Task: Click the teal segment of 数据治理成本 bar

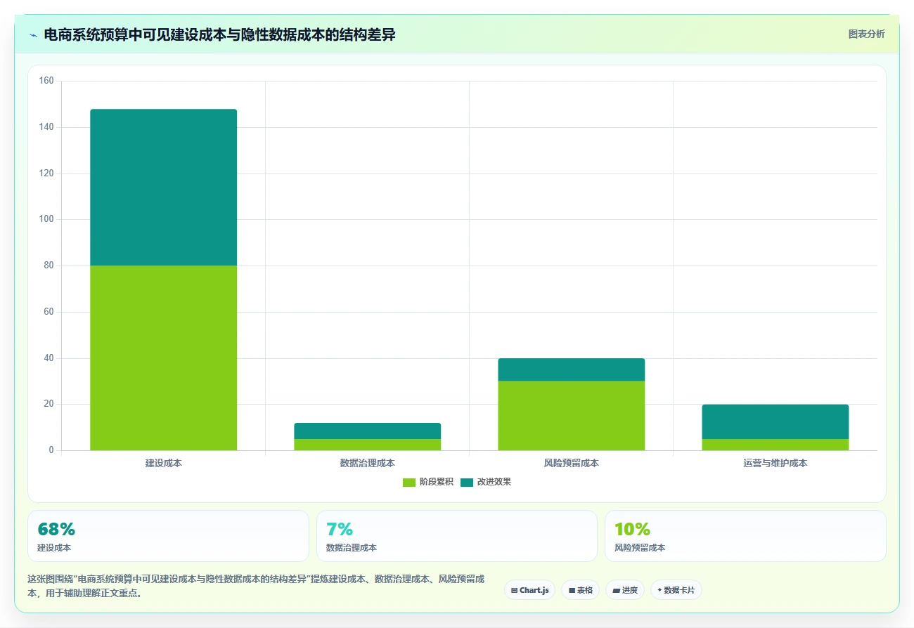Action: point(367,431)
